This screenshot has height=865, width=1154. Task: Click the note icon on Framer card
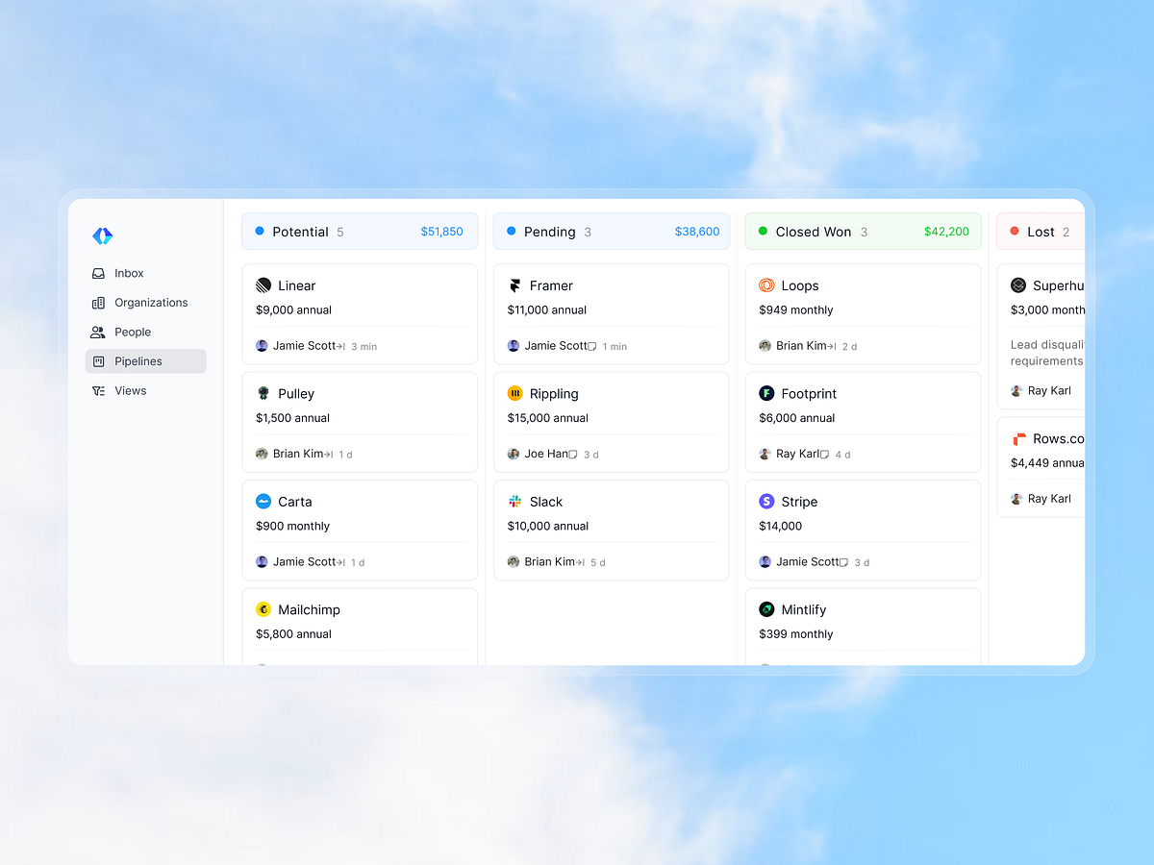pos(592,346)
